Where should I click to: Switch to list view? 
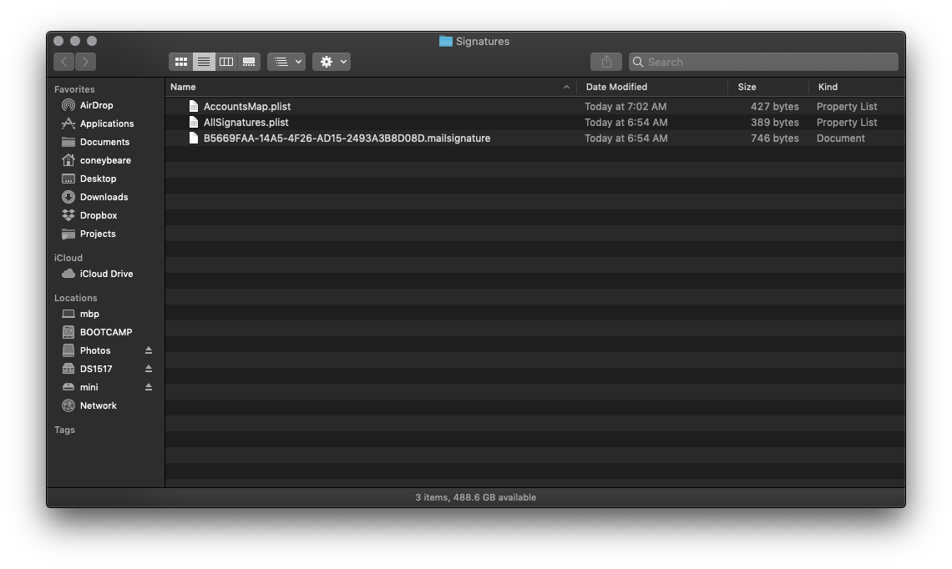(204, 62)
